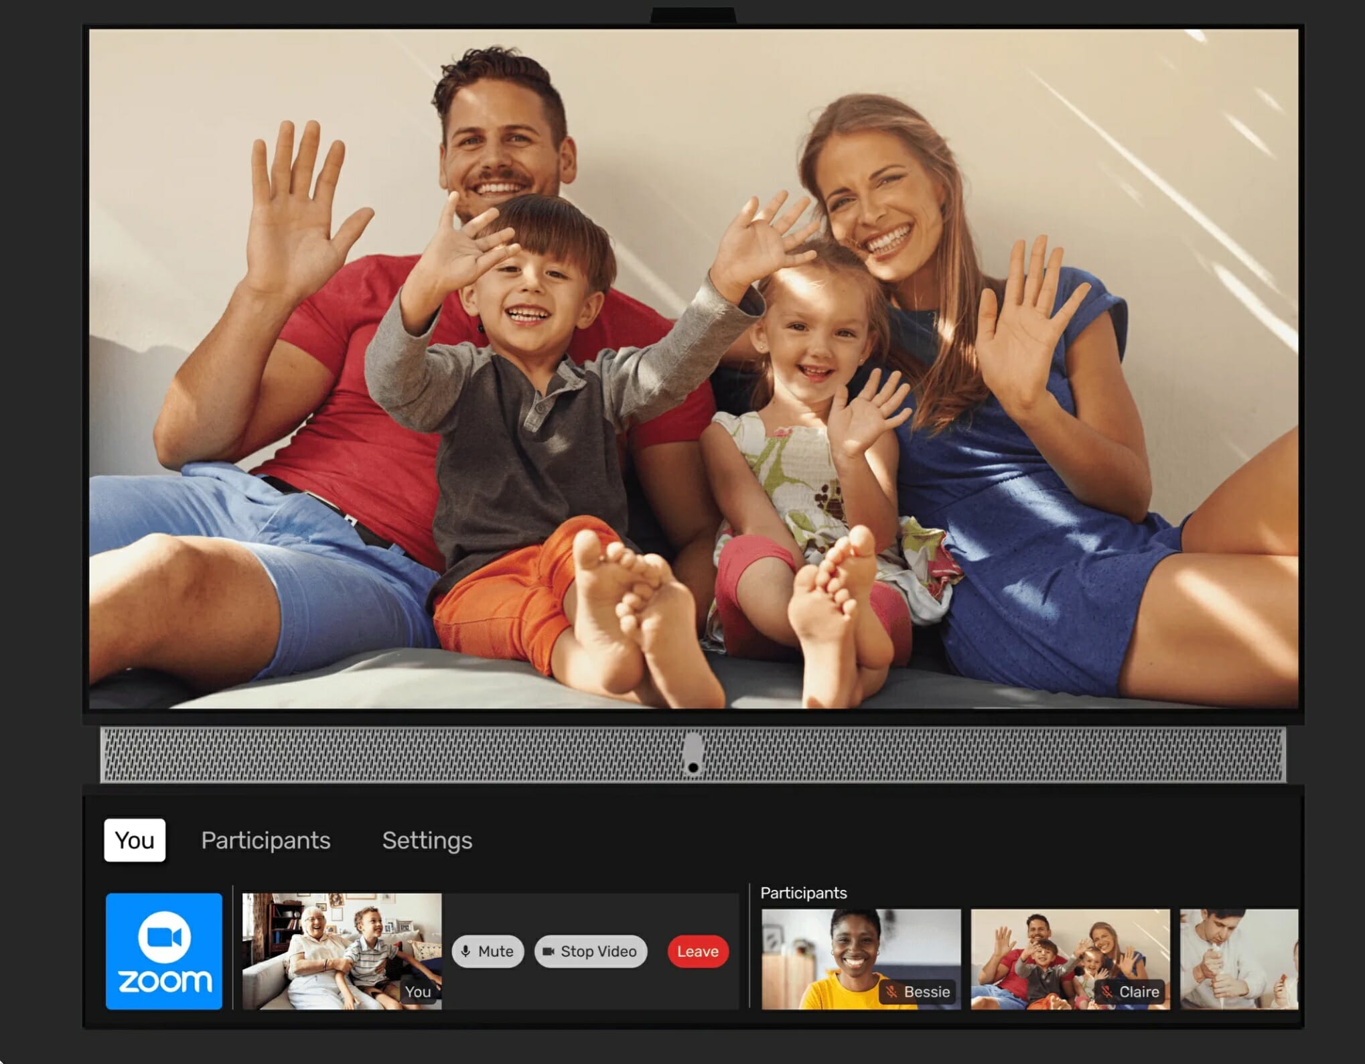Click Claire's muted microphone icon

(x=1106, y=992)
